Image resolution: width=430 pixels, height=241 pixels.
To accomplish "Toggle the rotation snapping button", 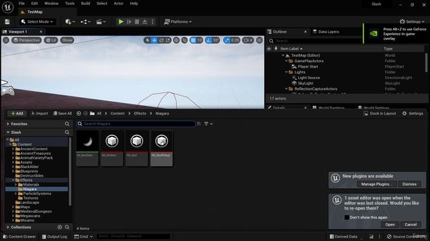I will point(209,40).
